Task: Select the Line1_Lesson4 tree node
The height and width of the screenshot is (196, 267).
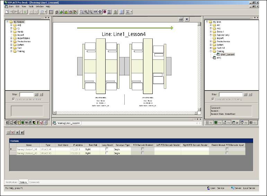Action: point(227,54)
